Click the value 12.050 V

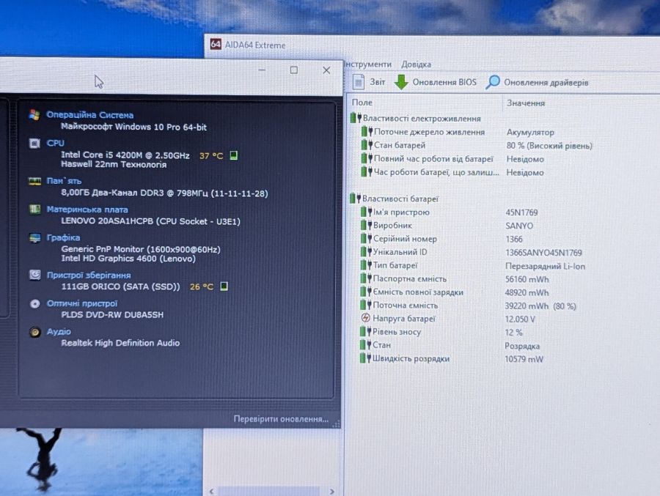[x=520, y=319]
